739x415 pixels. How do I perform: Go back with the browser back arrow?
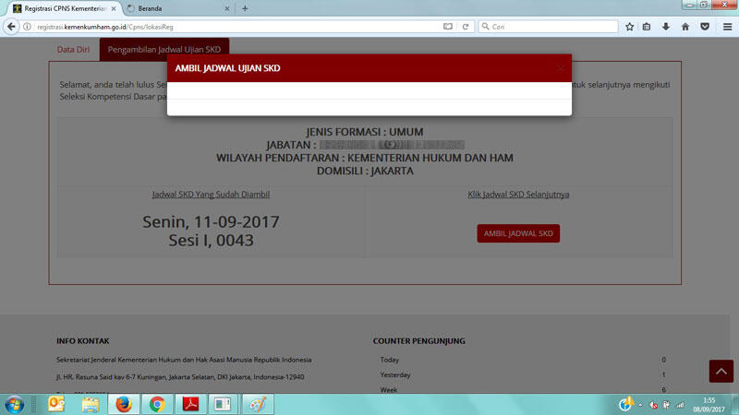pos(11,27)
